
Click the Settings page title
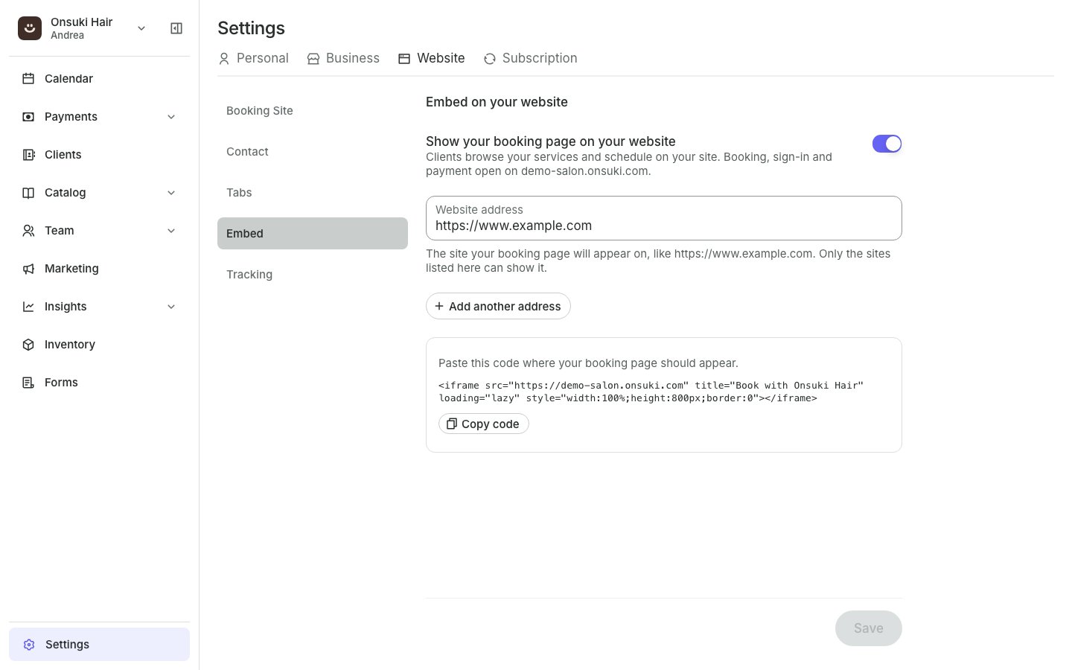click(251, 28)
